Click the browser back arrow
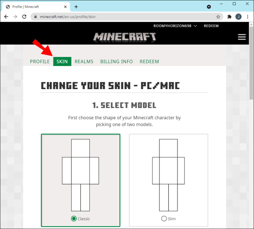Image resolution: width=254 pixels, height=229 pixels. coord(6,17)
